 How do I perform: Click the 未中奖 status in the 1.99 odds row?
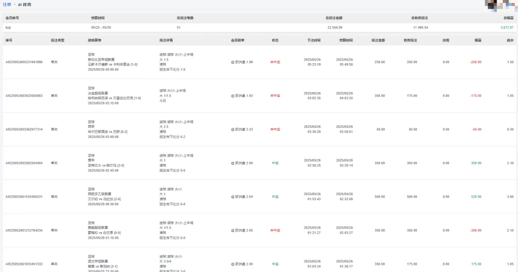[275, 62]
